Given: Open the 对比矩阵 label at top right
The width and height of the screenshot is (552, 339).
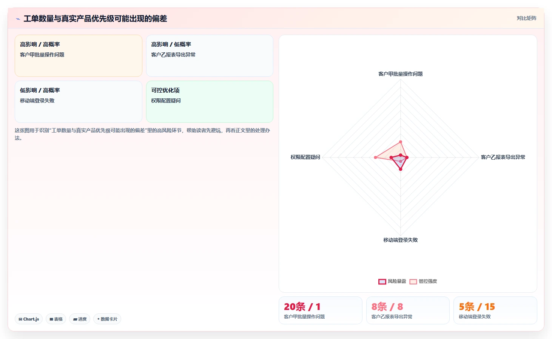Looking at the screenshot, I should tap(526, 18).
